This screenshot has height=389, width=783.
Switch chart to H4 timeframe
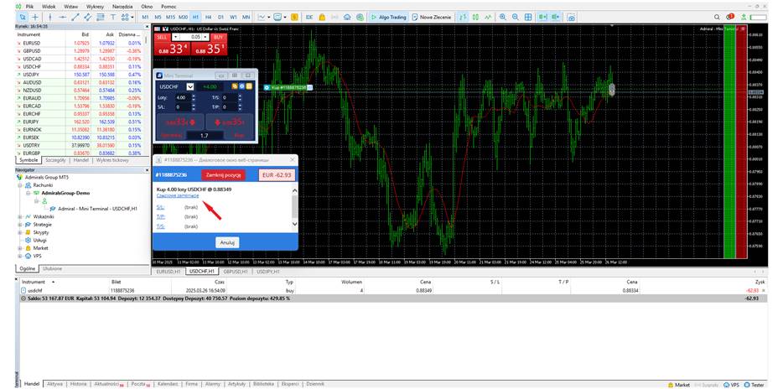[x=208, y=17]
